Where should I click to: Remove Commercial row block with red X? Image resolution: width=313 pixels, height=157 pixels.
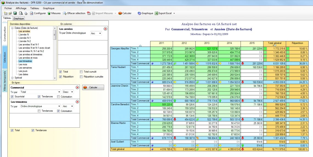tap(77, 87)
